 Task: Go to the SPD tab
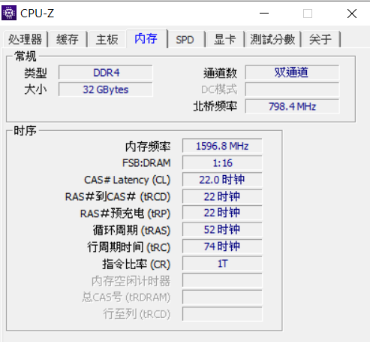(x=185, y=39)
